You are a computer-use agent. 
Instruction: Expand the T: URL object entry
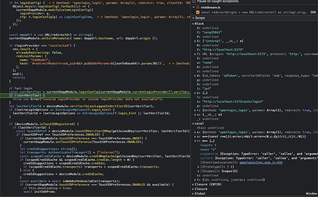[x=195, y=54]
